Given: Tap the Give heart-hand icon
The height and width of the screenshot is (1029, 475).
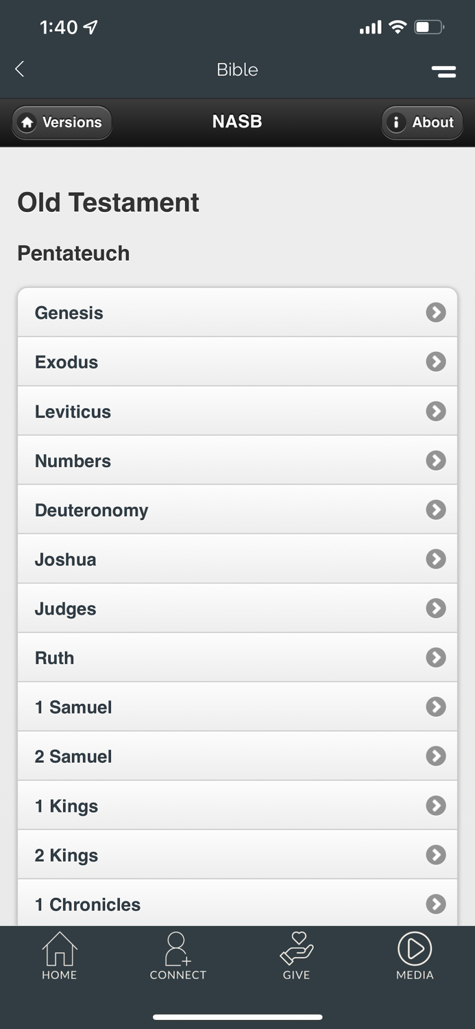Looking at the screenshot, I should pos(296,949).
